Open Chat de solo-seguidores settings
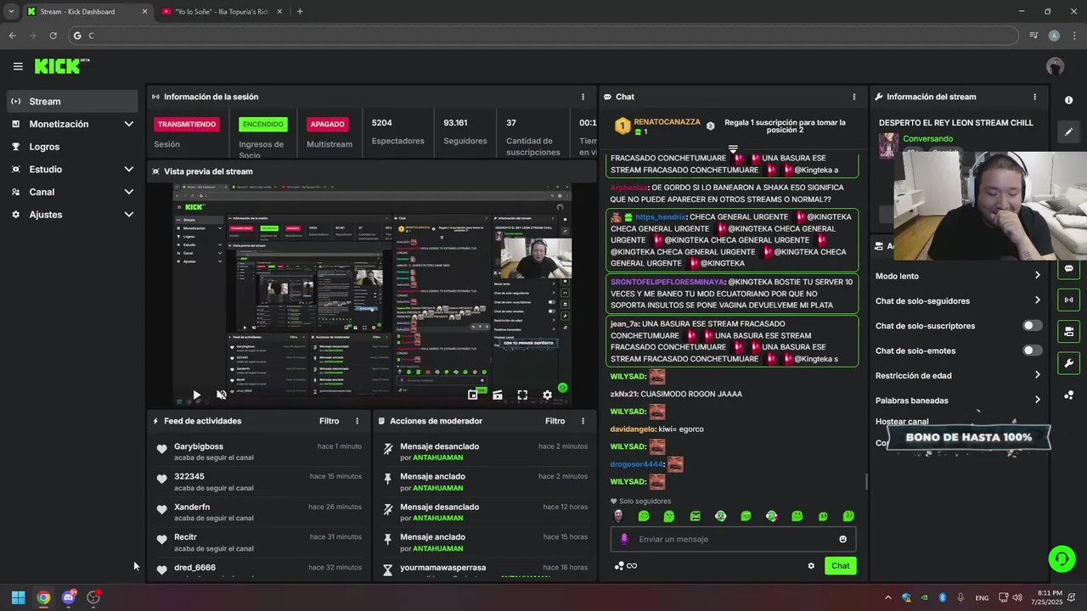 958,300
